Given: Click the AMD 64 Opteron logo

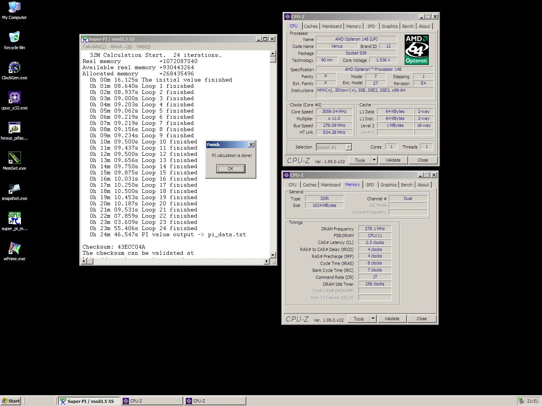Looking at the screenshot, I should click(416, 49).
